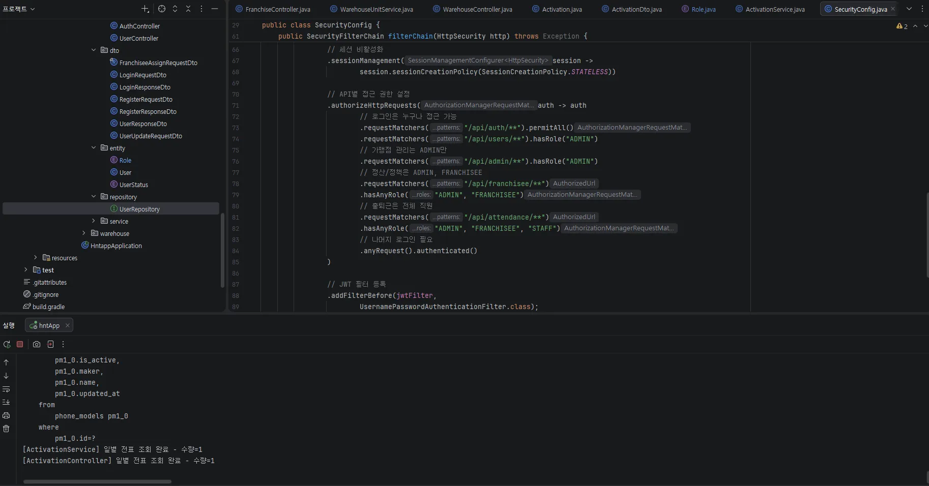Select RegisterResponseDto in the tree
Viewport: 929px width, 486px height.
143,111
